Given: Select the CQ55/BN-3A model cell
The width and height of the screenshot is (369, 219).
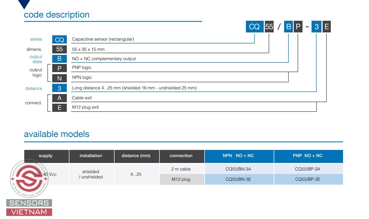Looking at the screenshot, I should (239, 169).
